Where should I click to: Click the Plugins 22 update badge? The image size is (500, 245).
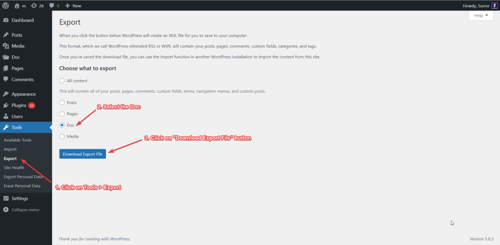tap(32, 105)
